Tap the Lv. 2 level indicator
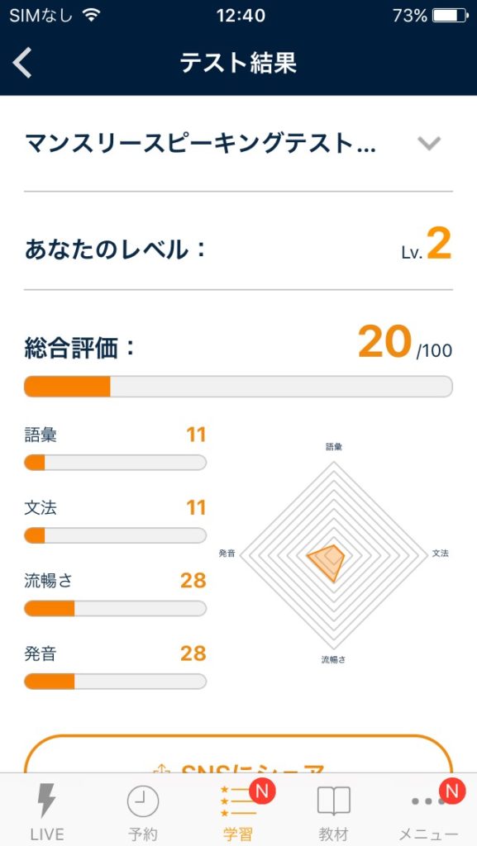 coord(427,245)
